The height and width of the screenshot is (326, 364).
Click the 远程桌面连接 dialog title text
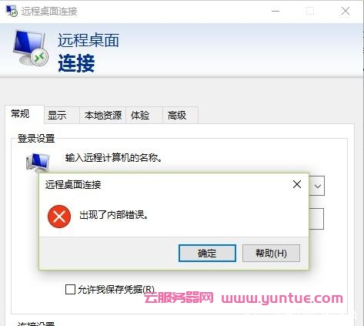coord(73,184)
